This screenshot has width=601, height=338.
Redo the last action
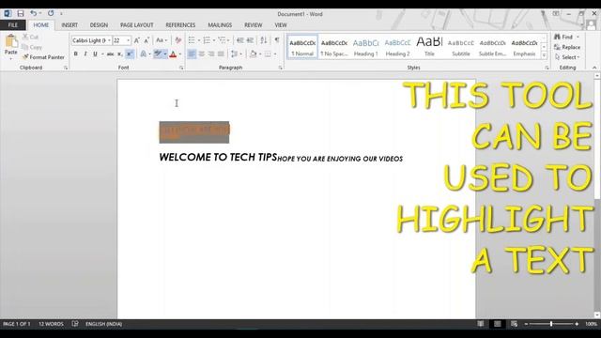pyautogui.click(x=51, y=13)
